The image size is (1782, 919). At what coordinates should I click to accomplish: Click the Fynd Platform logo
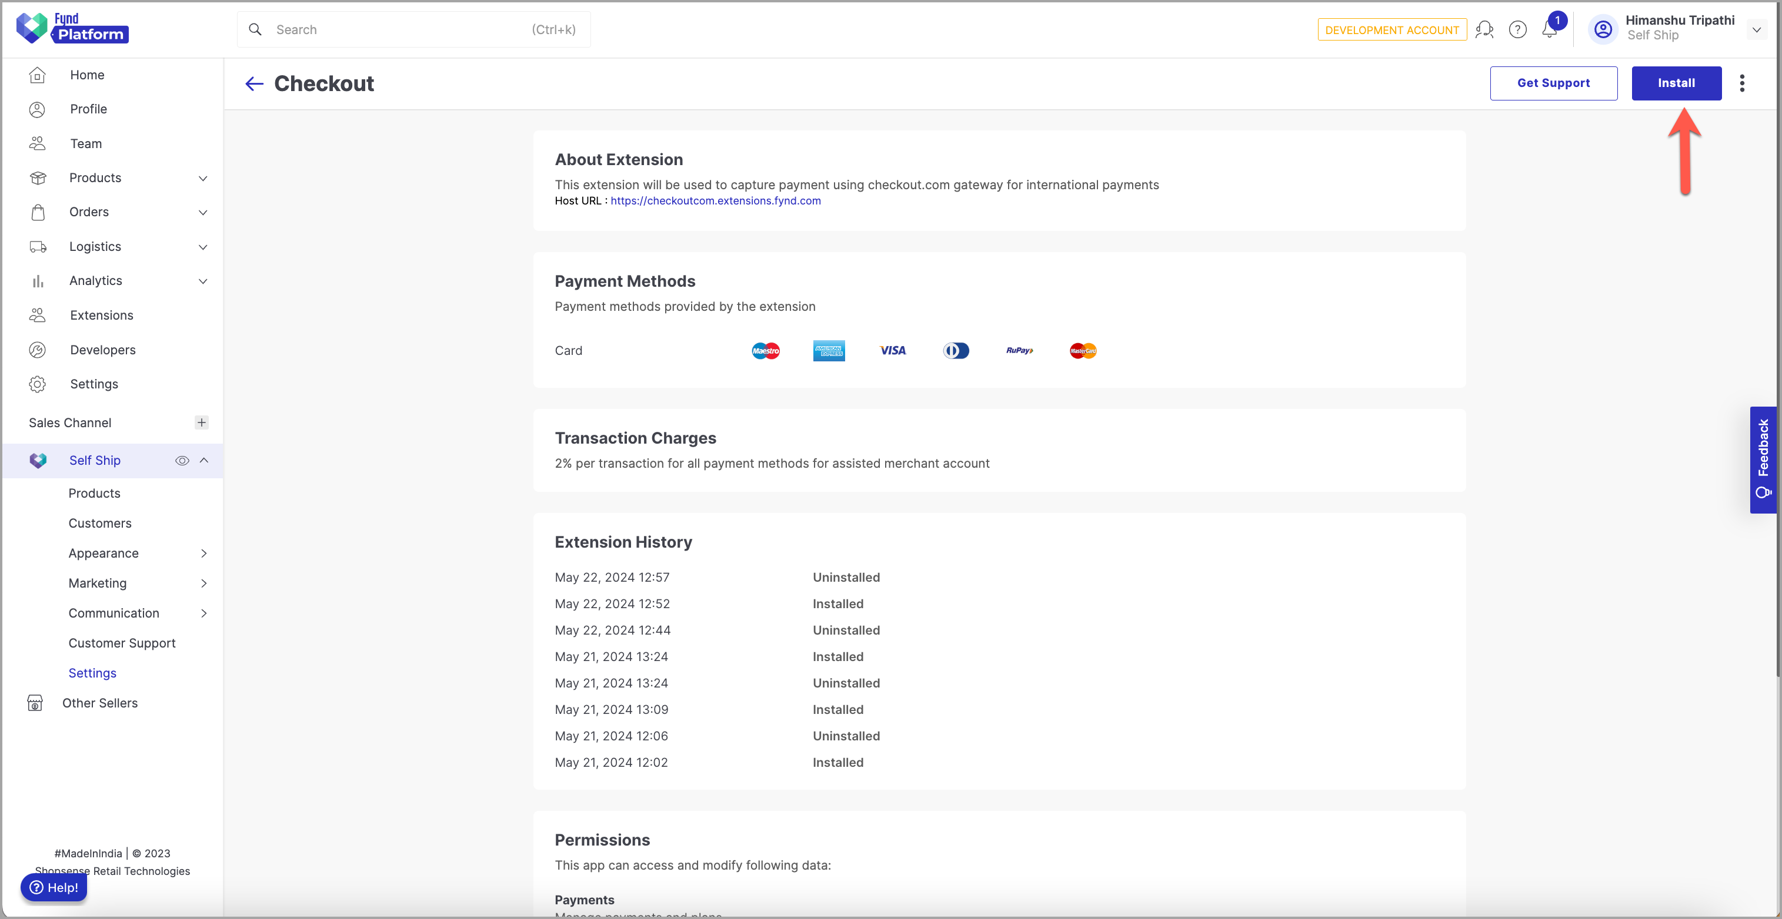click(x=73, y=29)
